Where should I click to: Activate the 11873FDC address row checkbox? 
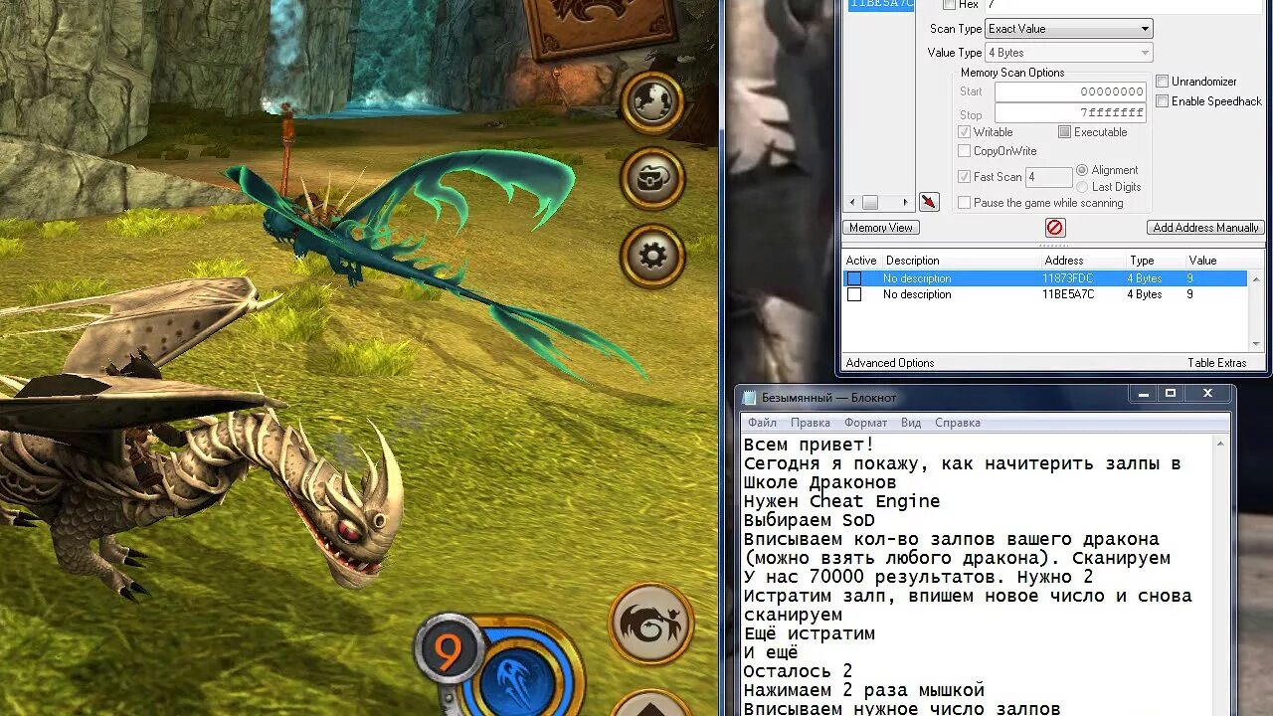[853, 278]
